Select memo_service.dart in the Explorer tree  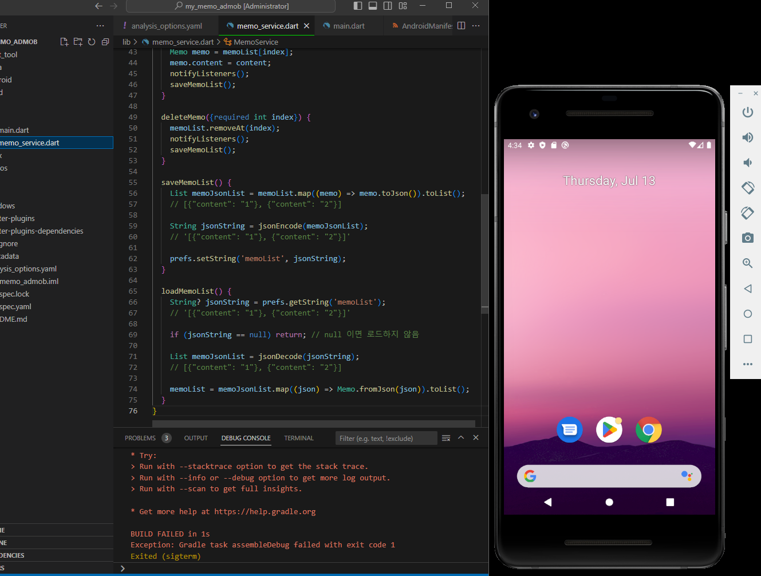[x=57, y=143]
